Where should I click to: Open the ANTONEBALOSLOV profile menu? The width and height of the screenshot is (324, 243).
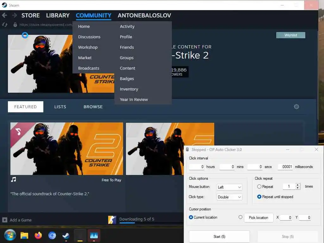tap(144, 15)
